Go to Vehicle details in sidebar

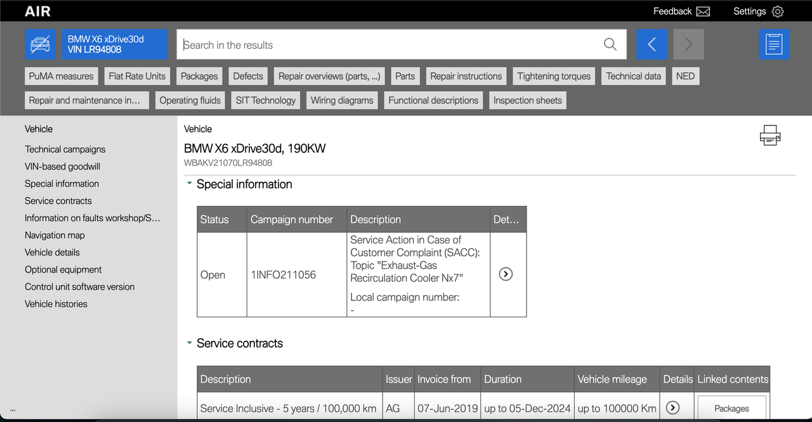point(52,252)
